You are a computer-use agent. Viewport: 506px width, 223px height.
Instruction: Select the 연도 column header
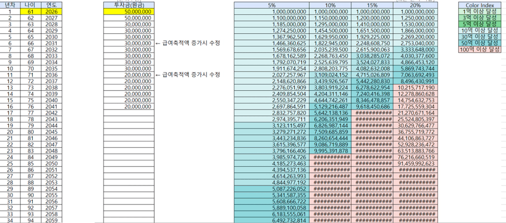(x=50, y=5)
